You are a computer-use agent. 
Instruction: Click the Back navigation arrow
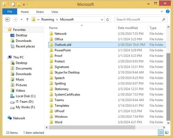click(7, 19)
